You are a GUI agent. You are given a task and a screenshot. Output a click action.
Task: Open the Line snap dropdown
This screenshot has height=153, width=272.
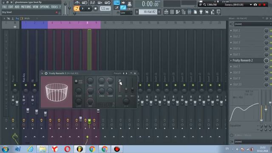click(126, 13)
